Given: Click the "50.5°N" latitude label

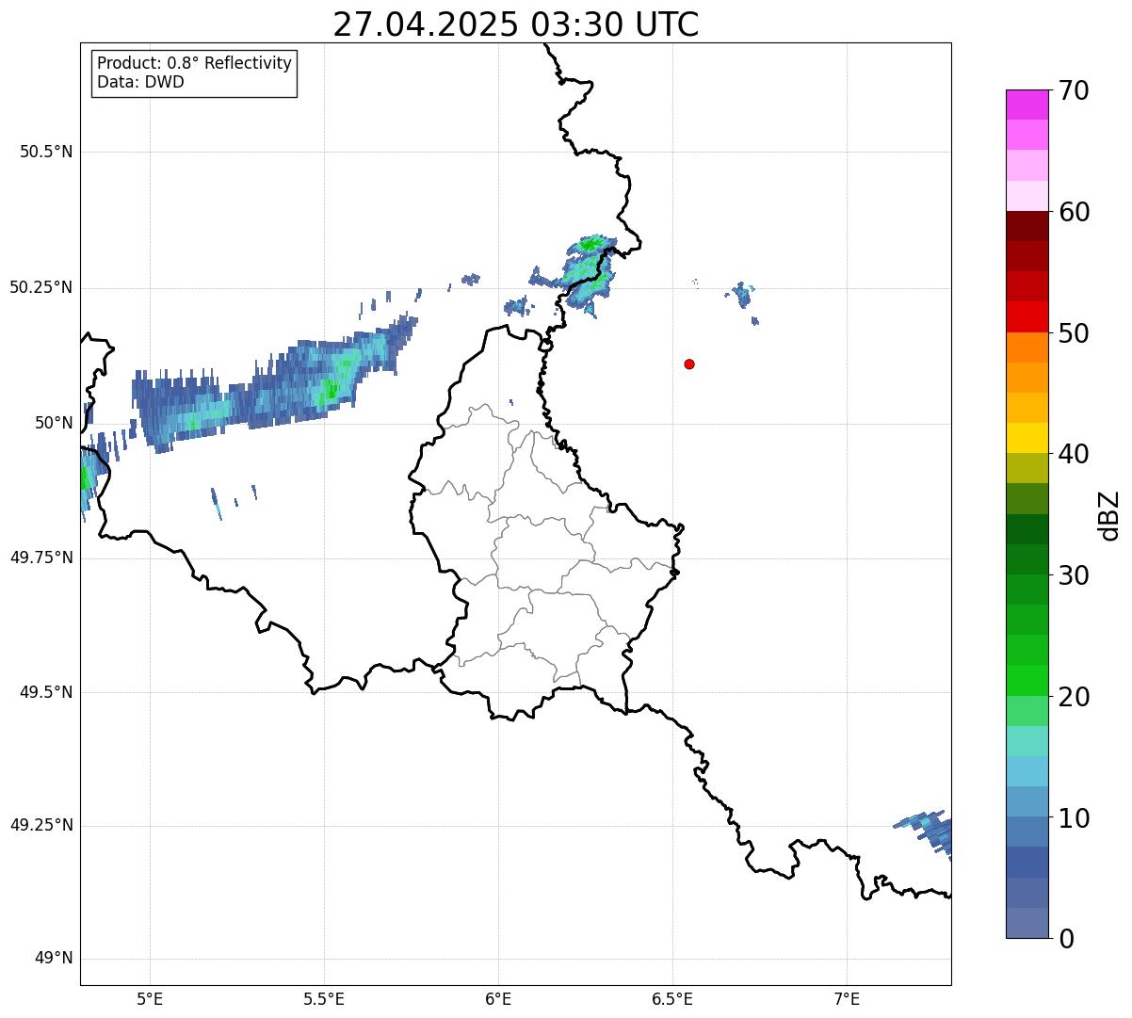Looking at the screenshot, I should [46, 152].
